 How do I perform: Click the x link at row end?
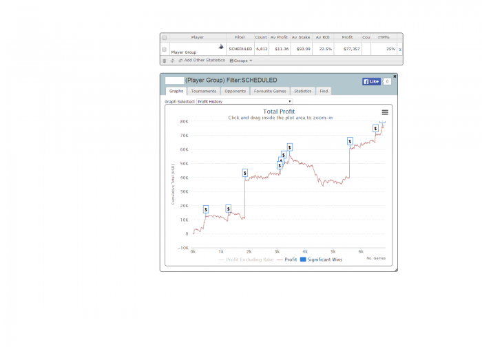point(400,49)
